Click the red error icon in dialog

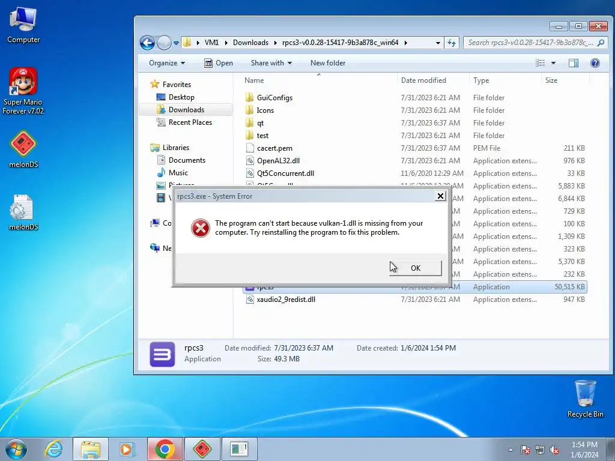(x=201, y=227)
